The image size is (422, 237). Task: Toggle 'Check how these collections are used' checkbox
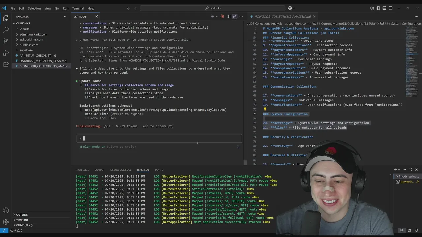(x=86, y=97)
